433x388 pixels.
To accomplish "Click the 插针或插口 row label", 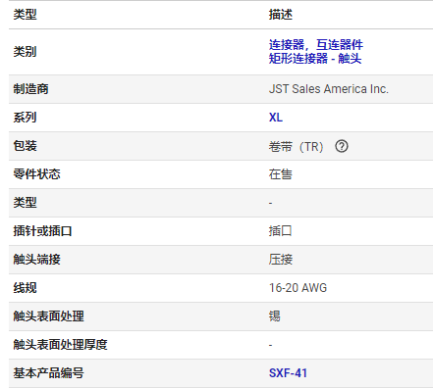I will coord(42,231).
